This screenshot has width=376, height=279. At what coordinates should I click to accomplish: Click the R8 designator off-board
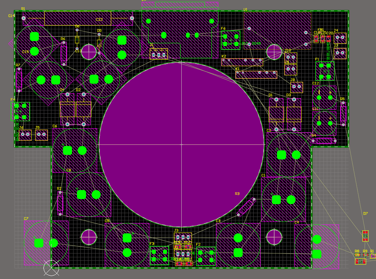357,251
